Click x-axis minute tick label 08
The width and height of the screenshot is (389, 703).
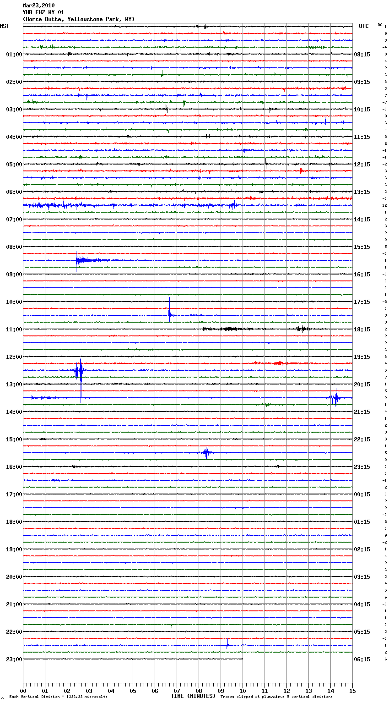pyautogui.click(x=199, y=691)
